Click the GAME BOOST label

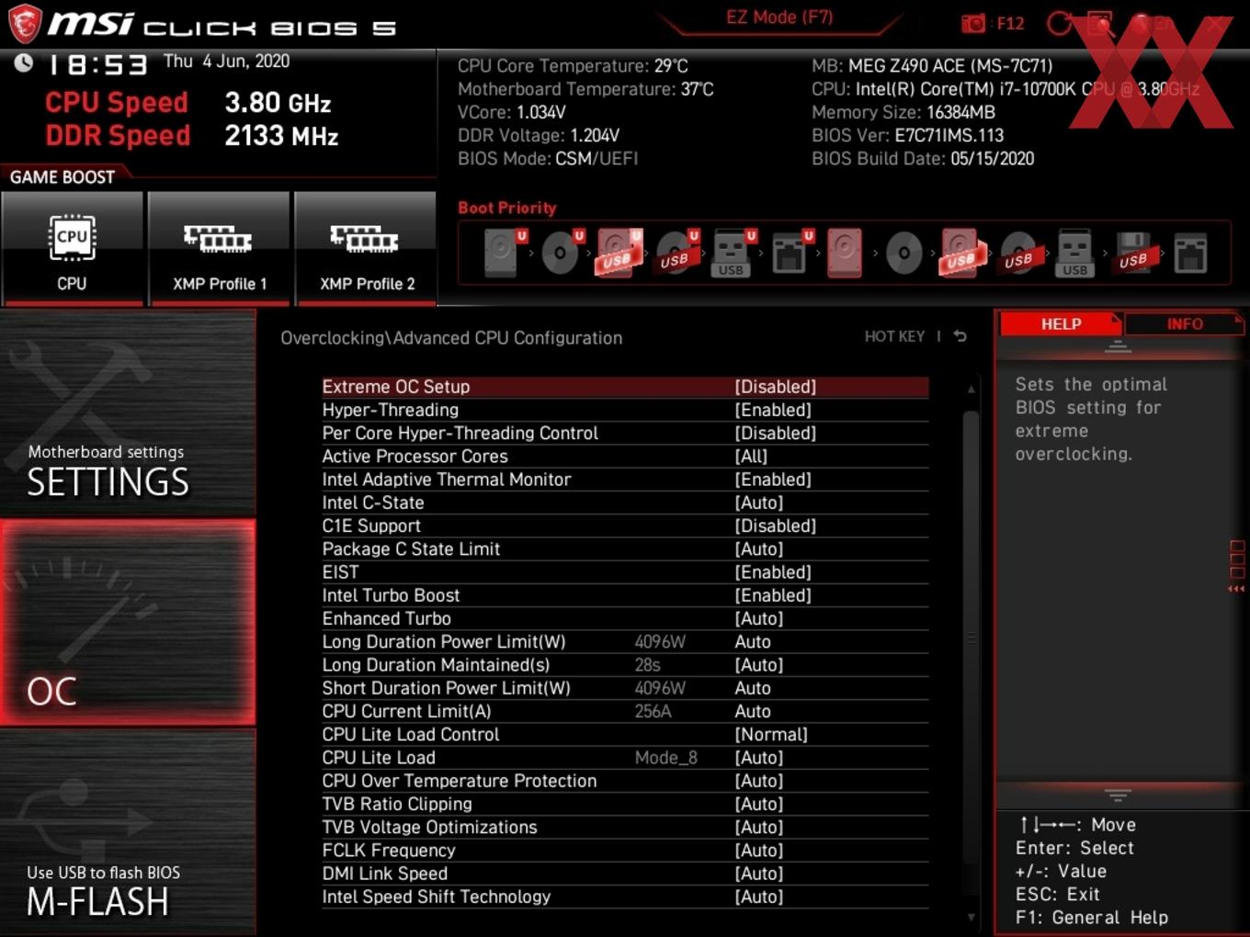pos(62,176)
